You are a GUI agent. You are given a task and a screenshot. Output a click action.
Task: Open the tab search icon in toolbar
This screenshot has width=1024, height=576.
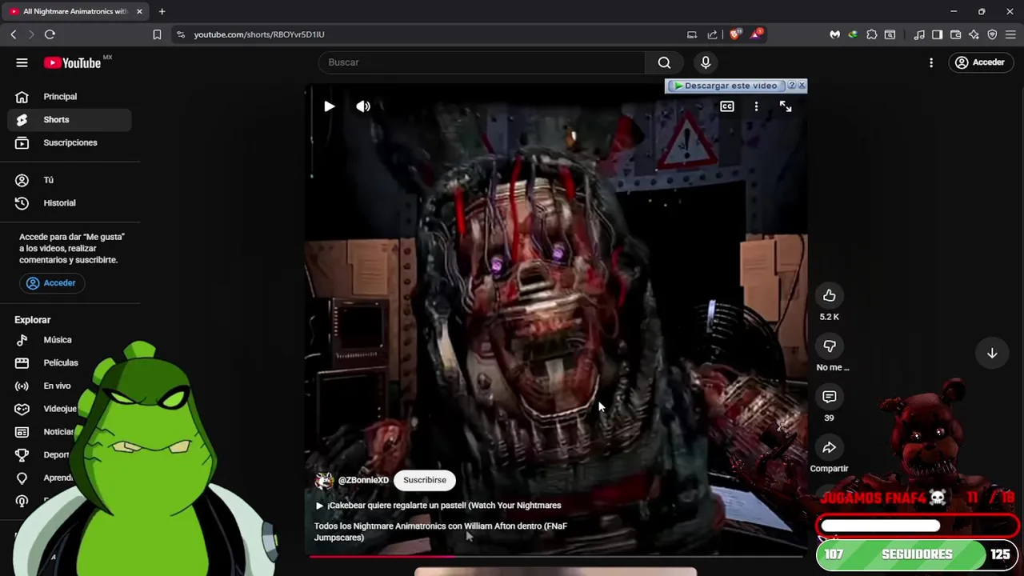tap(890, 34)
